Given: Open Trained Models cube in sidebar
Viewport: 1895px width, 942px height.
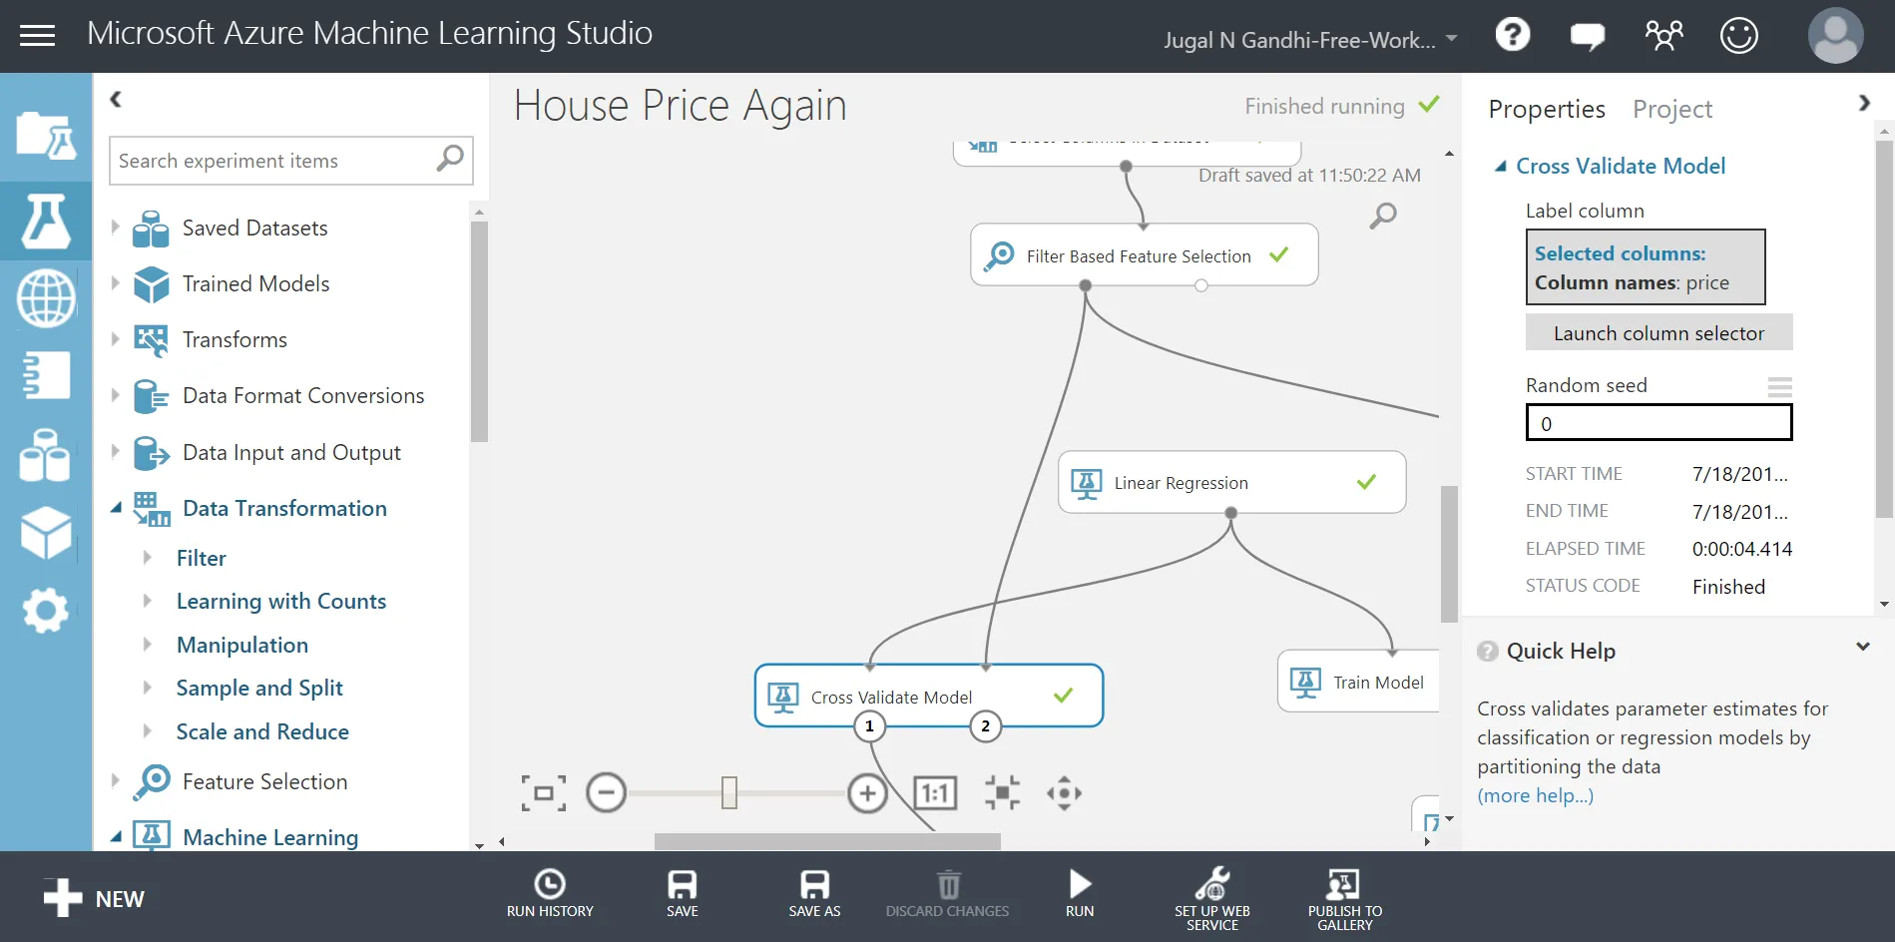Looking at the screenshot, I should pos(46,532).
